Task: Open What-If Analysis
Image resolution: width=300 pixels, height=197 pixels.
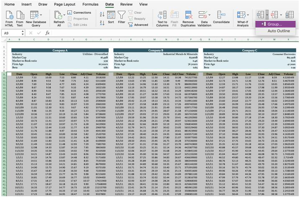Action: [x=243, y=18]
